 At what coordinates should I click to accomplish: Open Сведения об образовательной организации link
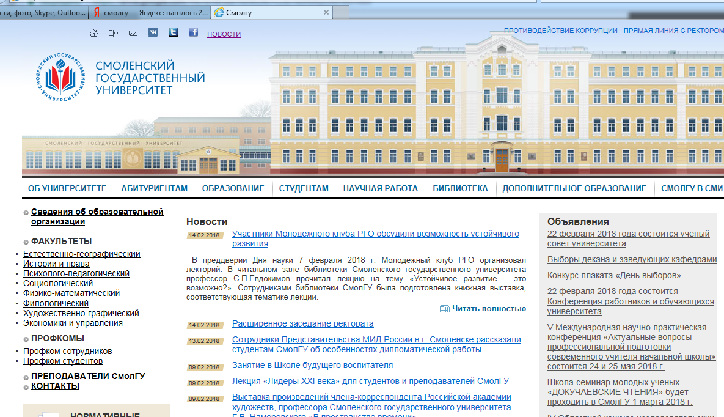97,216
